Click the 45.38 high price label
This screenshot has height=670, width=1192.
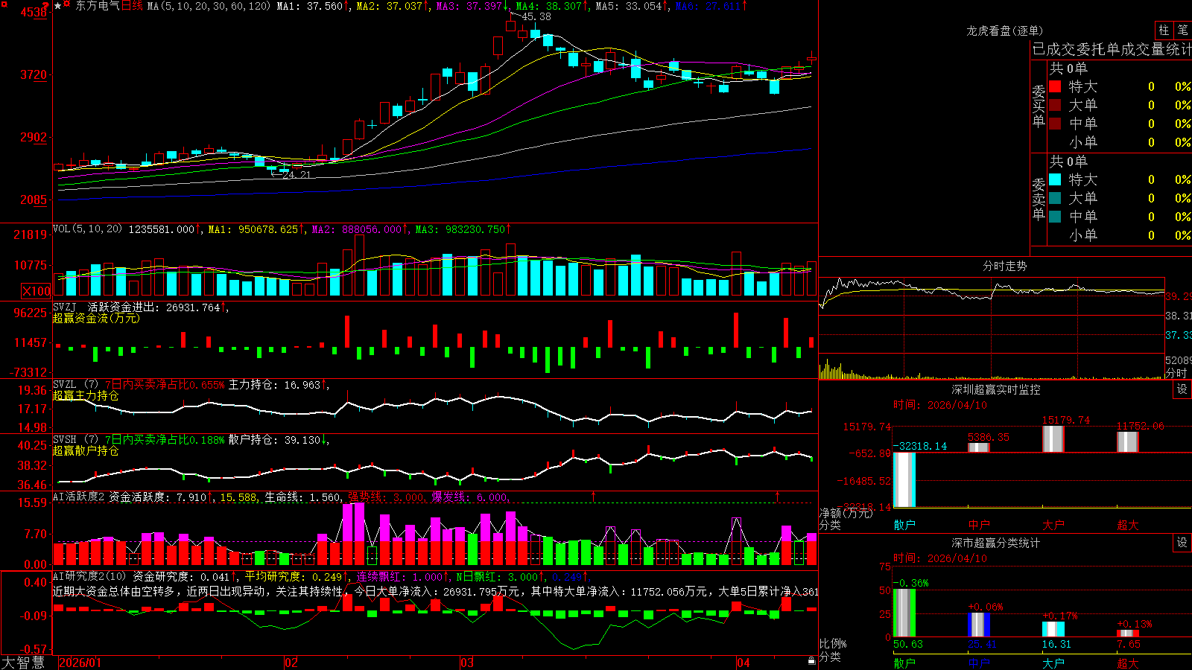click(536, 16)
